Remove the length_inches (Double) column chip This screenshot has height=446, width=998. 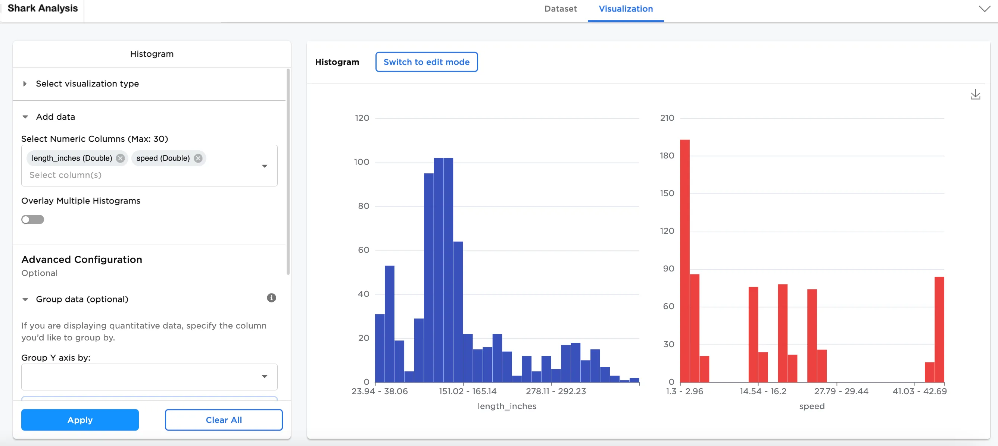coord(121,158)
